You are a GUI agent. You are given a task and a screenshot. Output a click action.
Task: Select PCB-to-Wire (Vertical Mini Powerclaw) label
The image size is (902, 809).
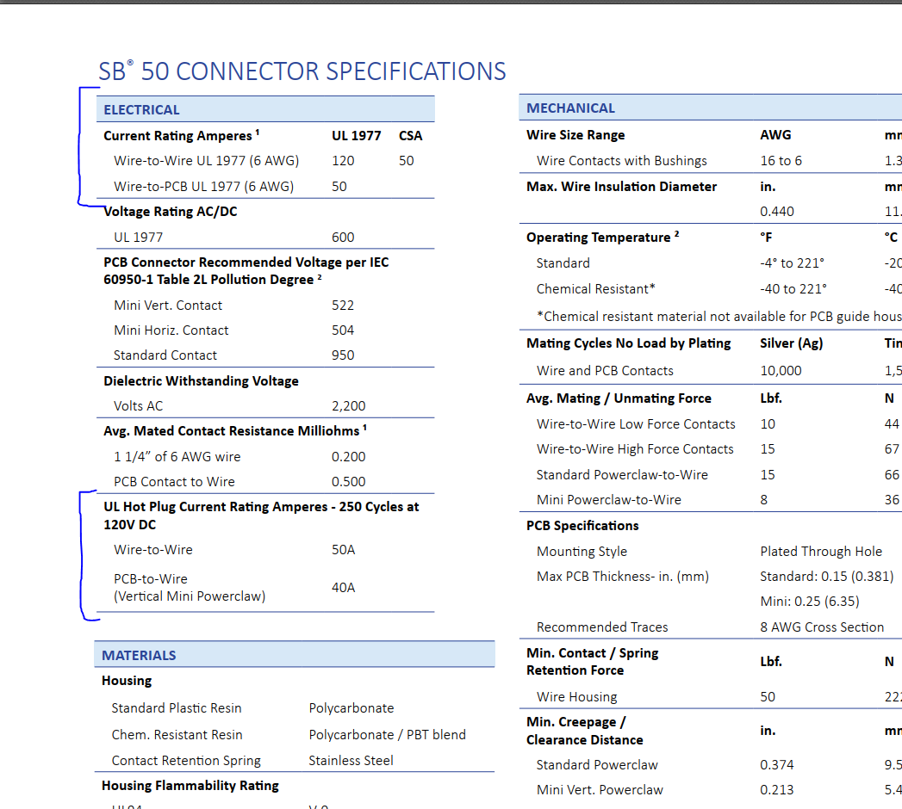click(x=190, y=587)
